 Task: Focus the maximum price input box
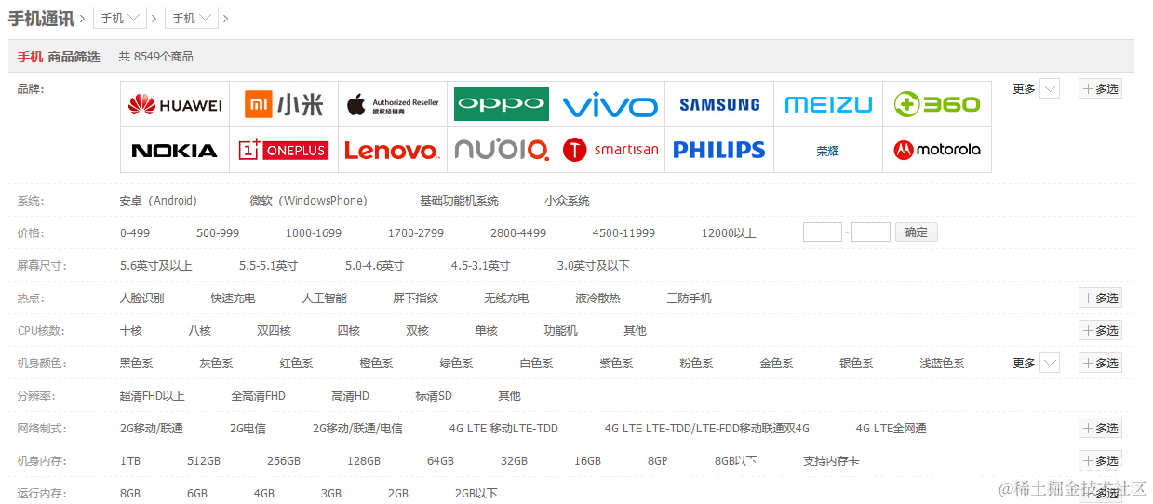(x=871, y=232)
